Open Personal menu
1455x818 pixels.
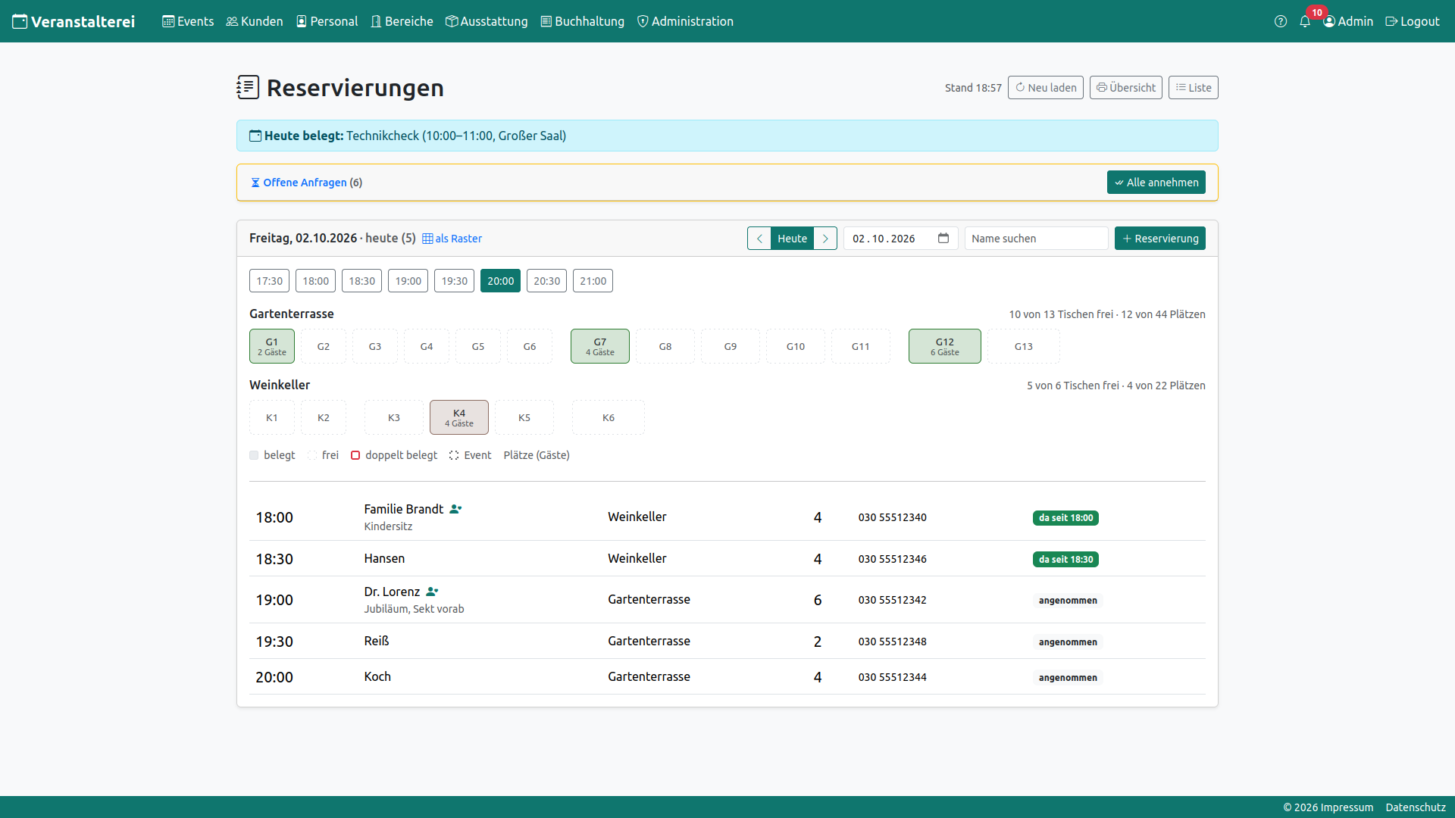tap(327, 21)
